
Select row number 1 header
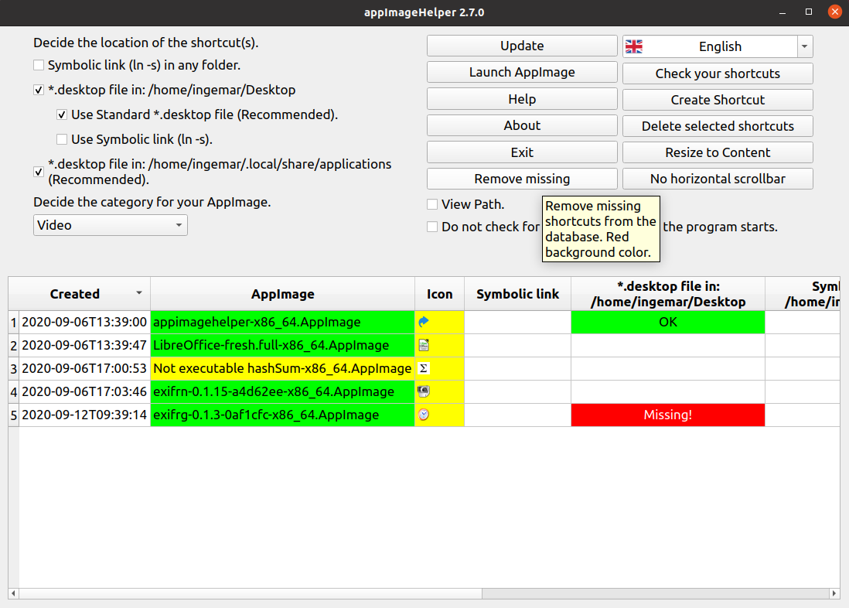14,323
